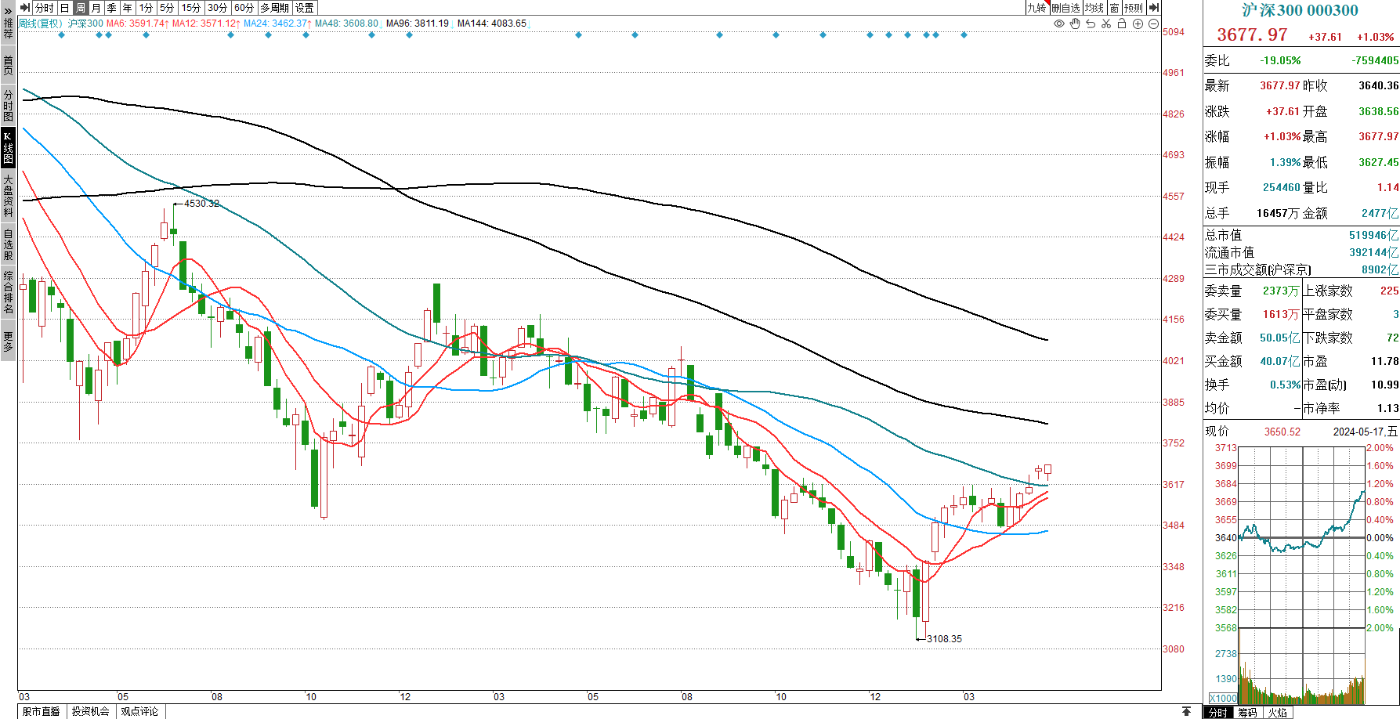Click the undo arrow icon
This screenshot has width=1400, height=719.
click(1091, 24)
